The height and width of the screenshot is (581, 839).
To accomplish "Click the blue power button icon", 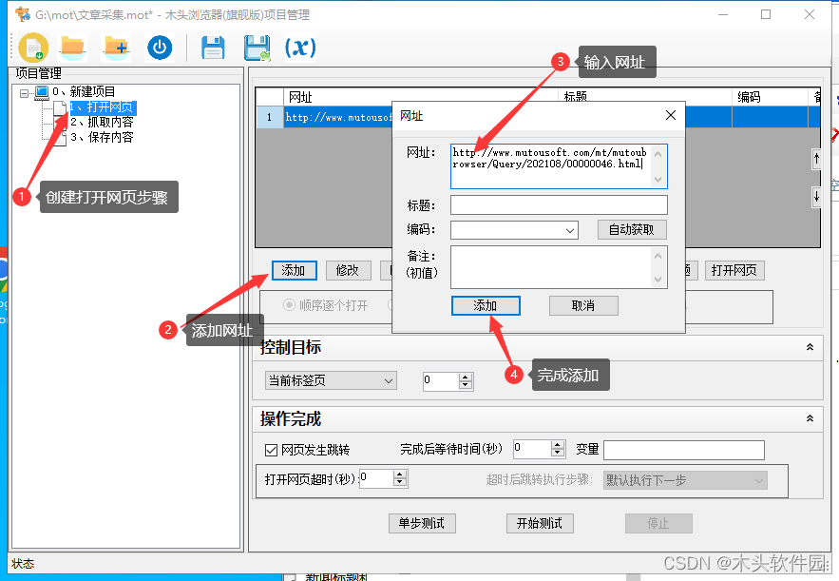I will point(160,48).
